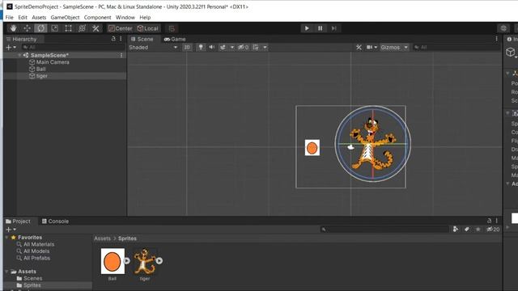Image resolution: width=518 pixels, height=291 pixels.
Task: Toggle scene effects button
Action: pyautogui.click(x=223, y=48)
